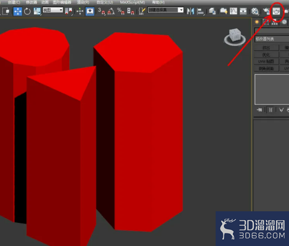
Task: Toggle Spinner Snap
Action: [131, 11]
